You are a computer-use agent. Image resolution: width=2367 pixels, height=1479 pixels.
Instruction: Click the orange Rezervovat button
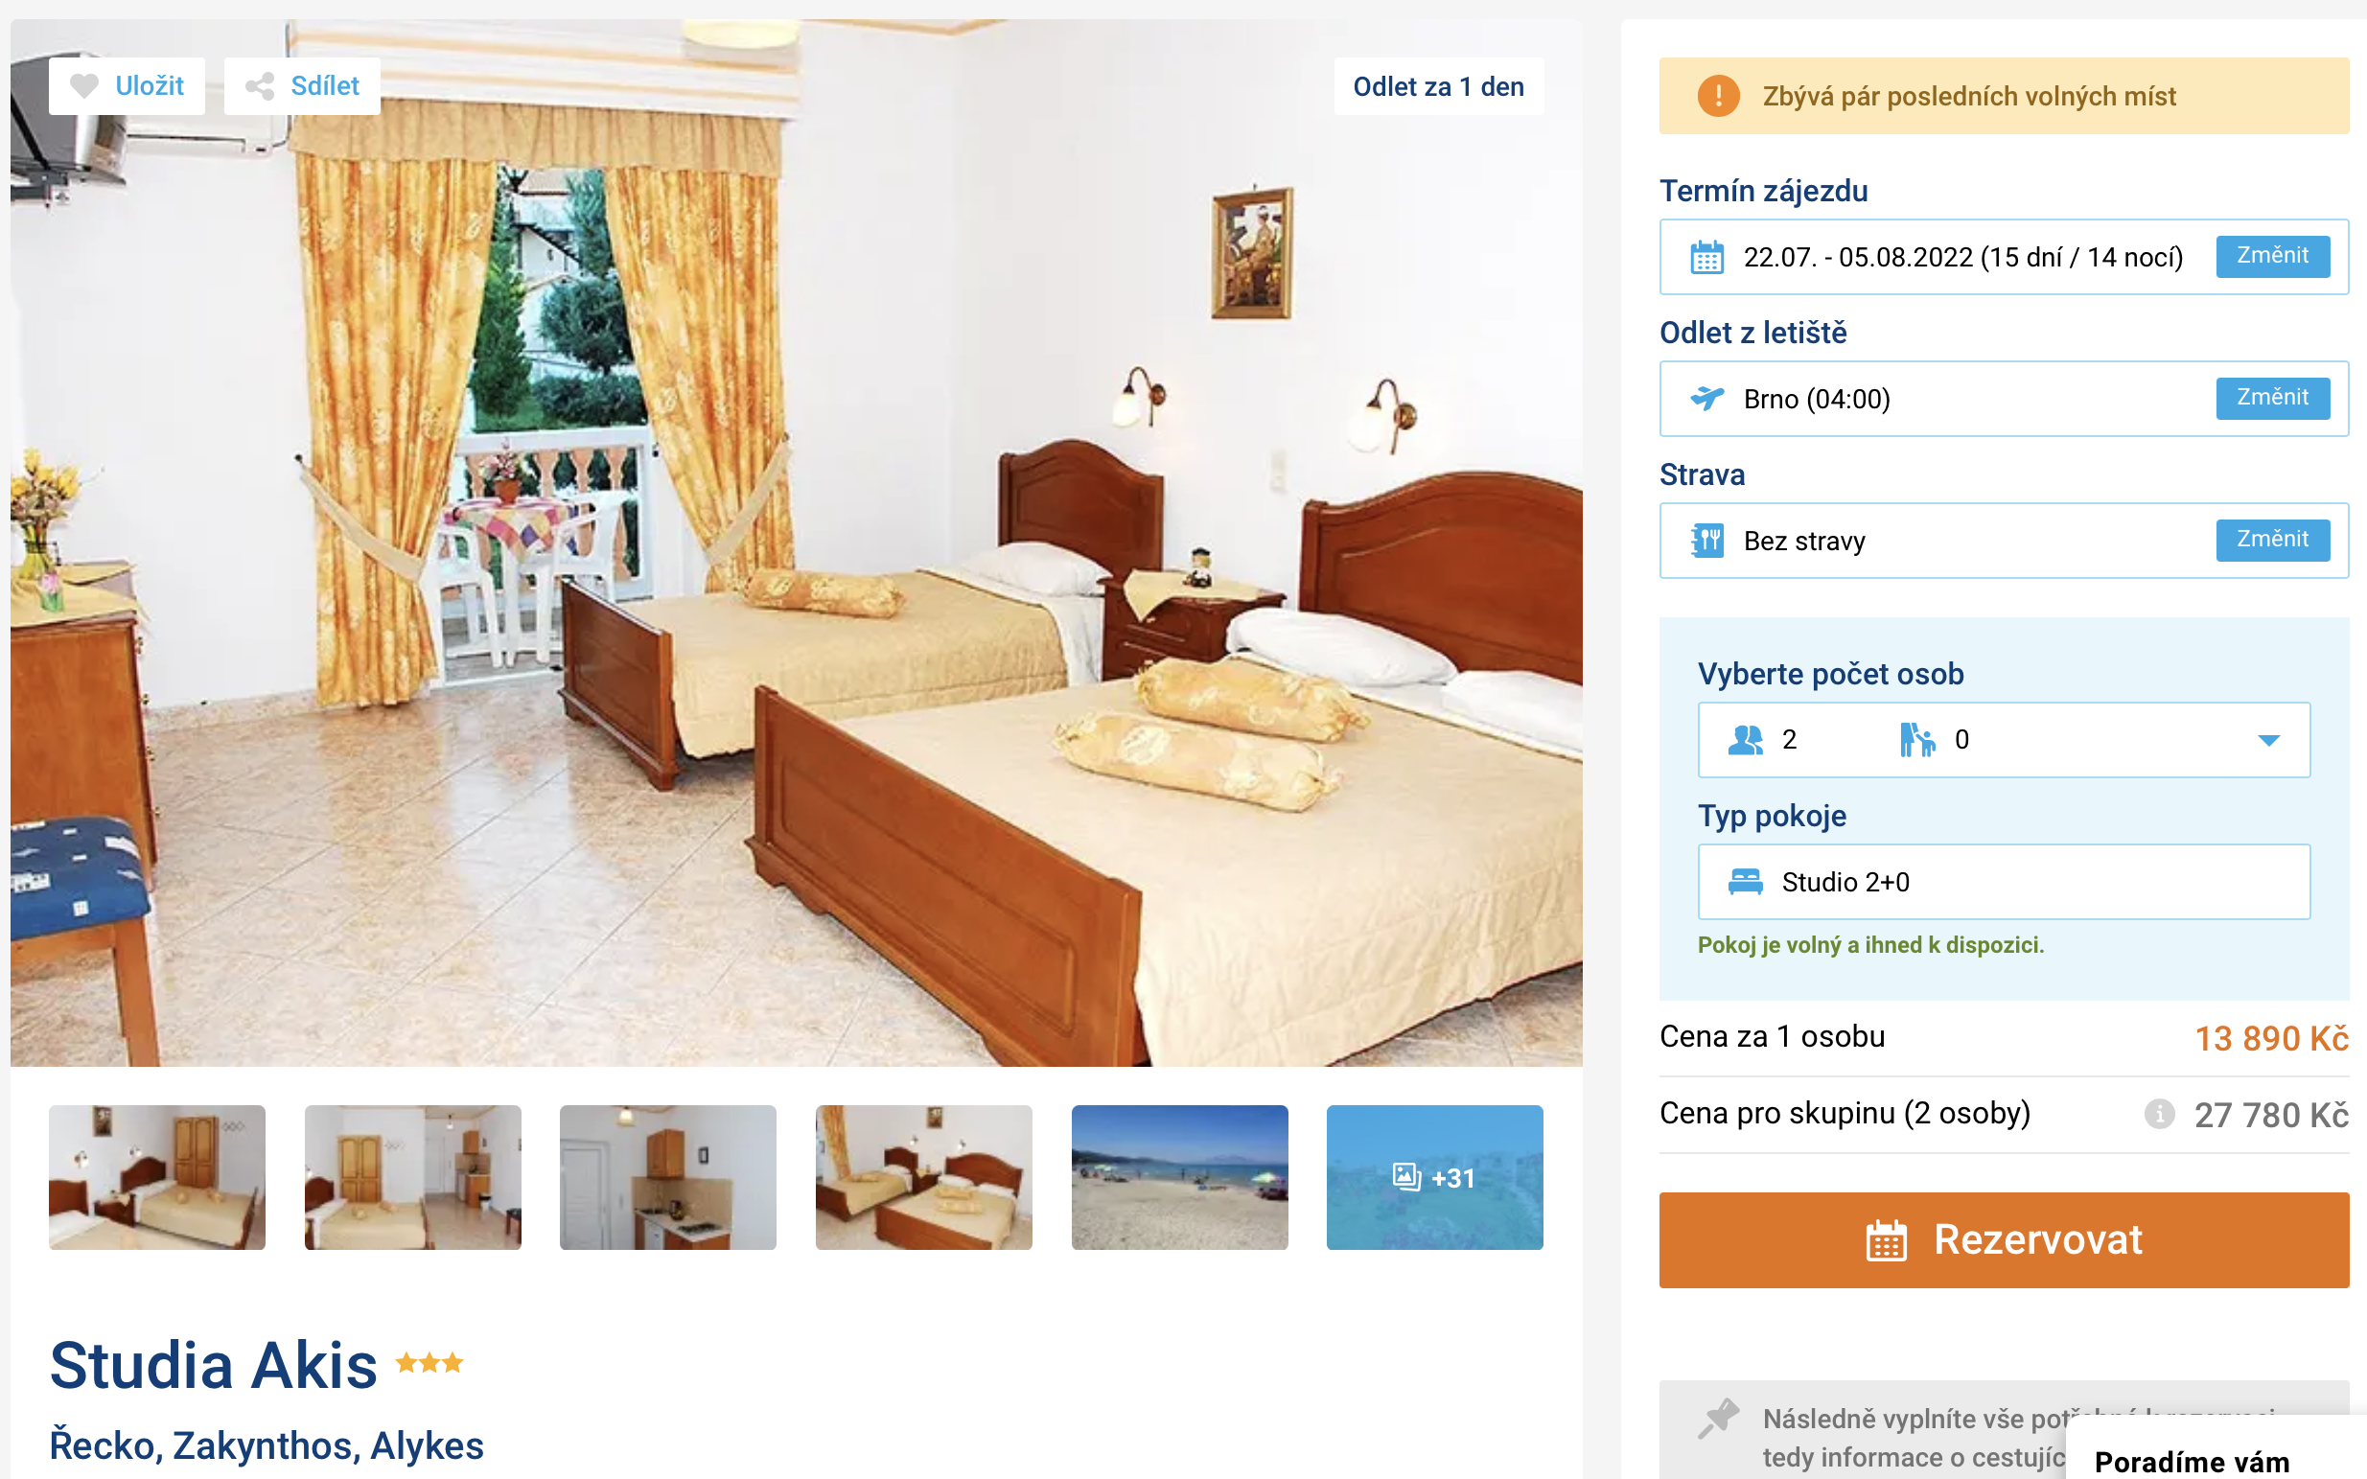[2003, 1239]
